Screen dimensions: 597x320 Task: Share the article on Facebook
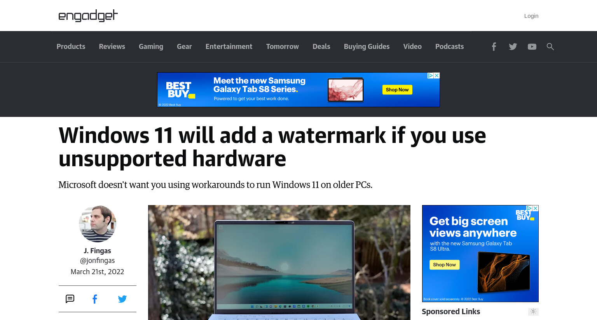point(95,299)
